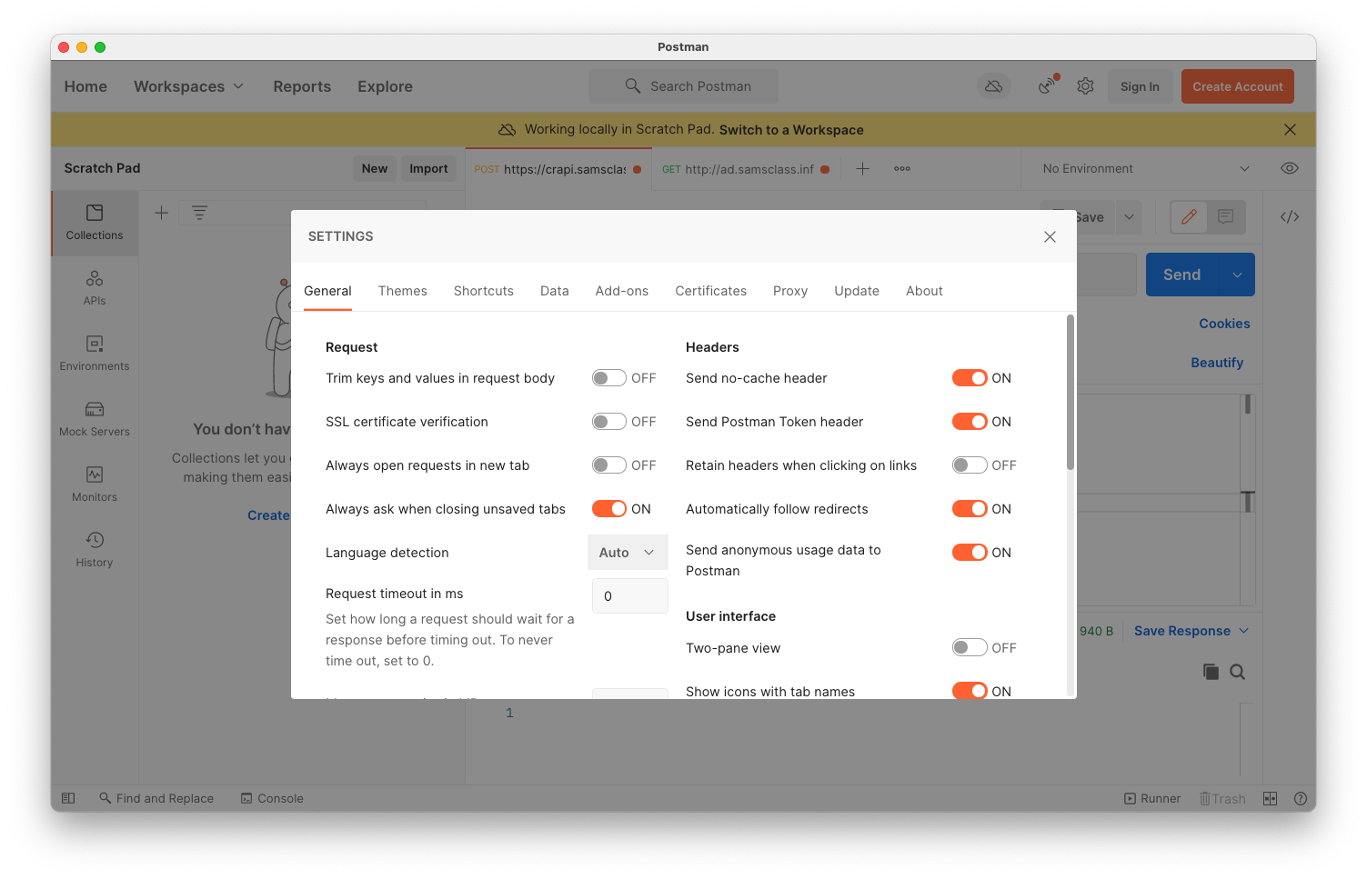Open the Cookies link
Screen dimensions: 1367x879
(x=1224, y=324)
